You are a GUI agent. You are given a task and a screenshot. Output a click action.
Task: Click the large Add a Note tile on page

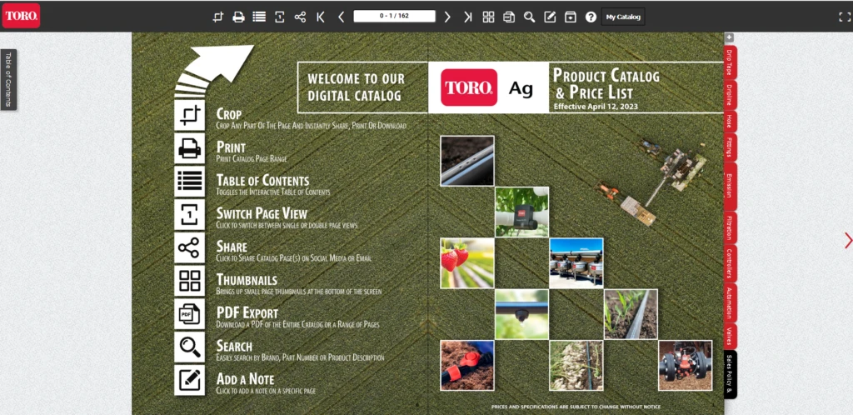pyautogui.click(x=189, y=380)
